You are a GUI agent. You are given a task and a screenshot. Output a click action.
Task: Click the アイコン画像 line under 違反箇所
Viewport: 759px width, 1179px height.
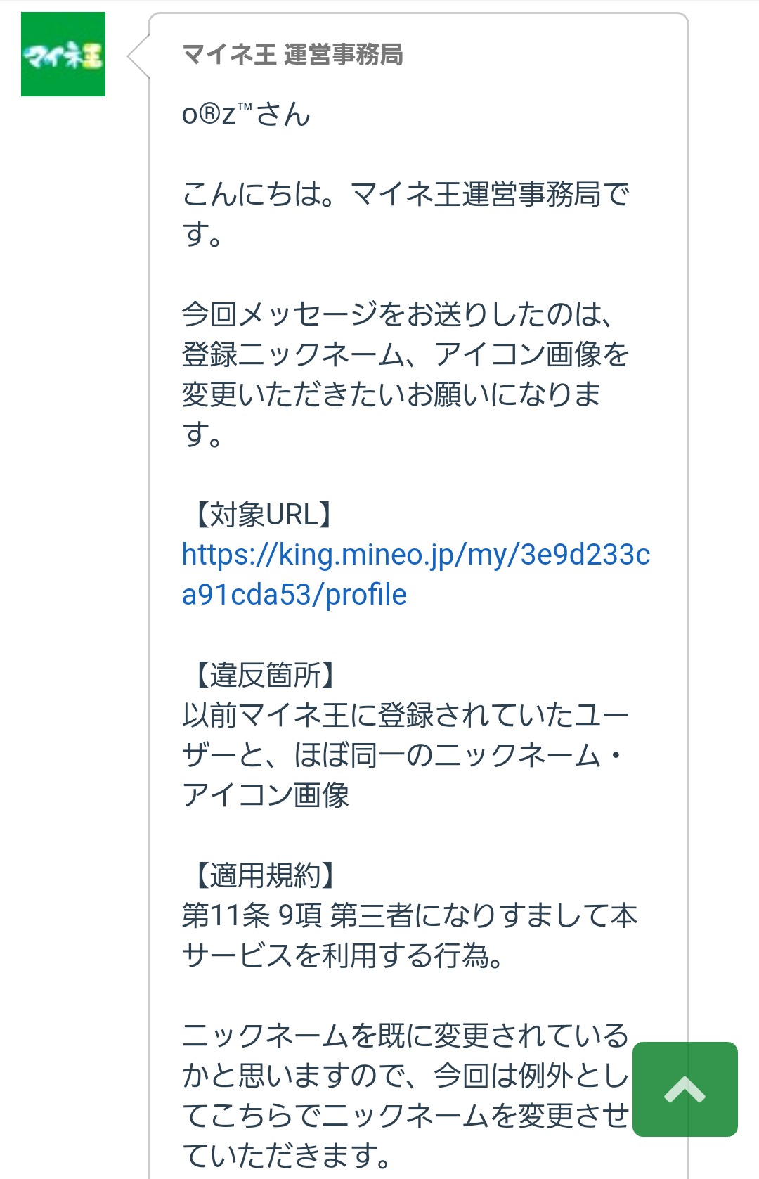[266, 795]
